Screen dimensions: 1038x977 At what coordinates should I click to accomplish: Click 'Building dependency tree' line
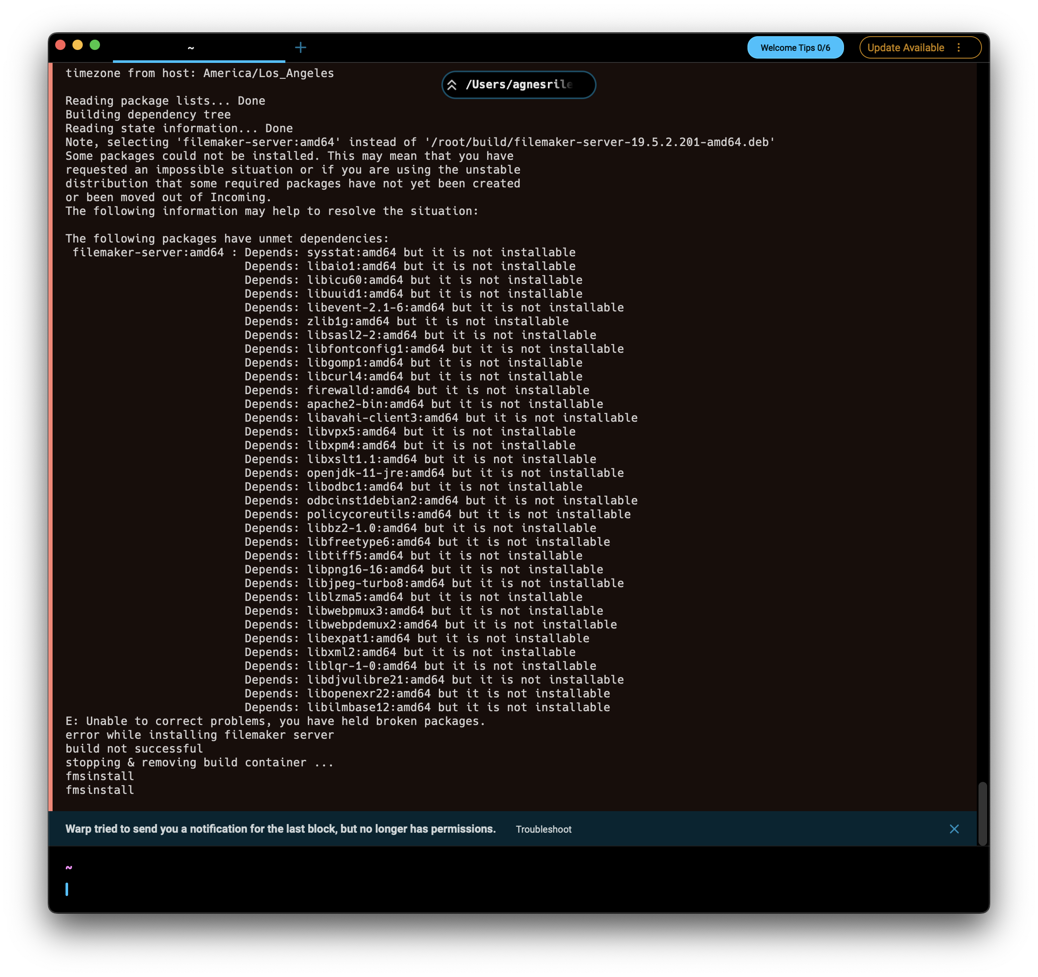click(148, 114)
